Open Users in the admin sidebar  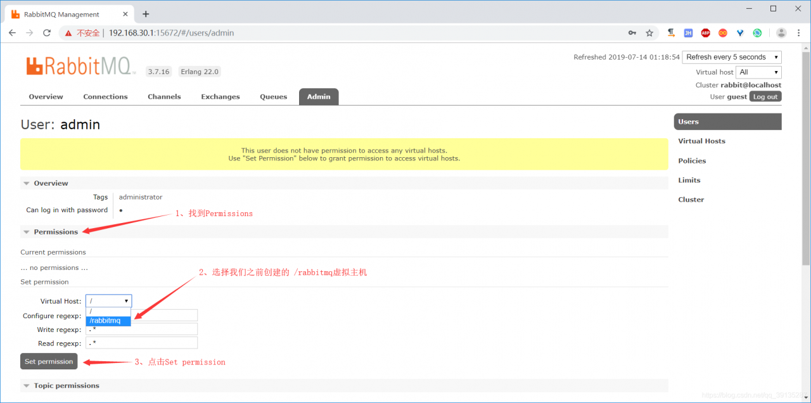pos(727,122)
